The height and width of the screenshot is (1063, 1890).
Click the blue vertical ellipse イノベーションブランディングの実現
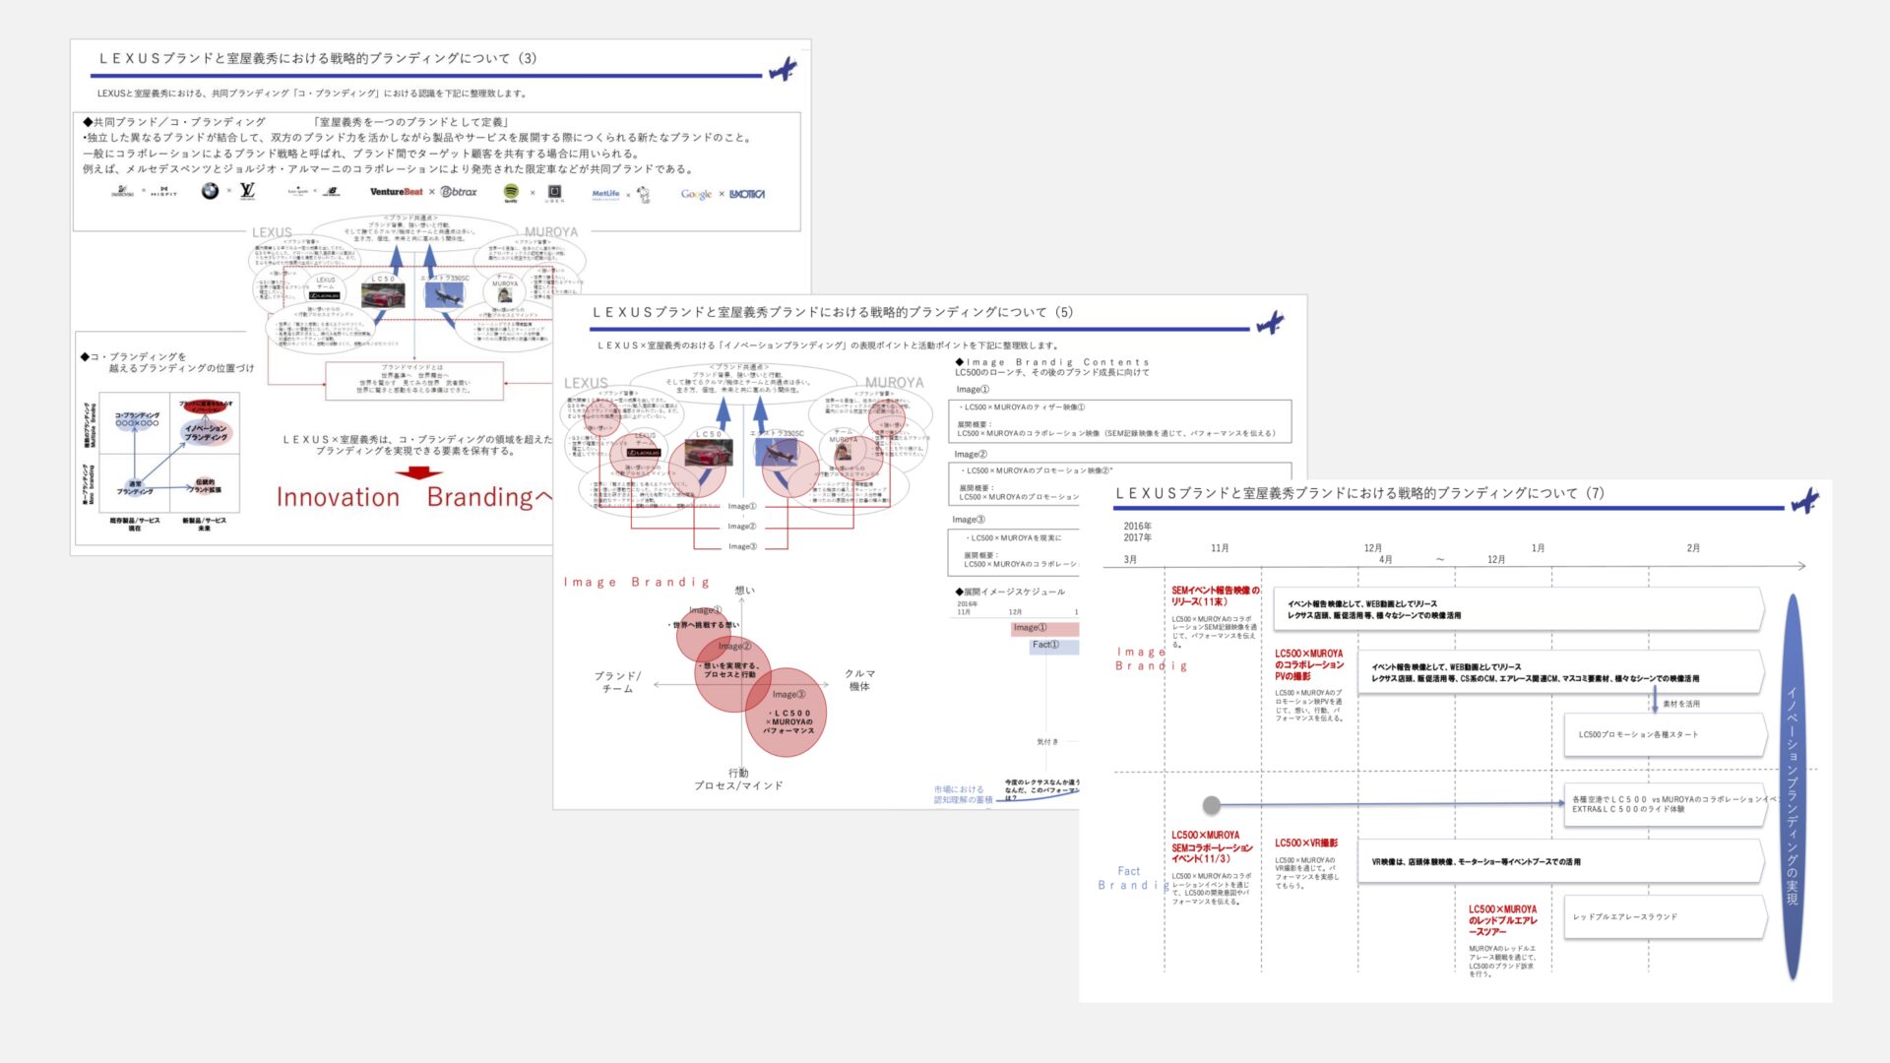click(x=1792, y=787)
